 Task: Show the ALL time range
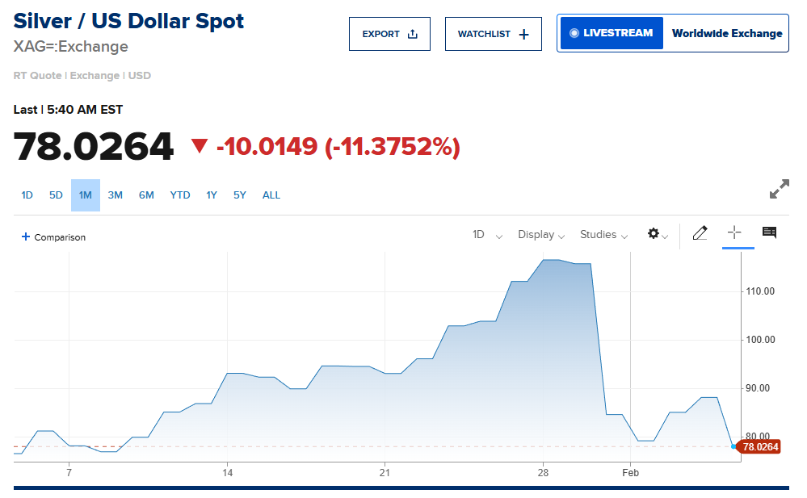coord(271,195)
